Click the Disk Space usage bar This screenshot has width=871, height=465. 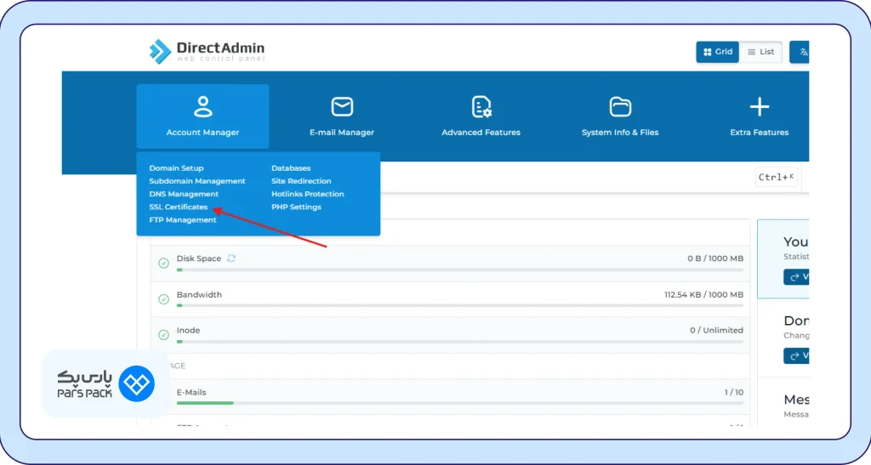point(460,269)
